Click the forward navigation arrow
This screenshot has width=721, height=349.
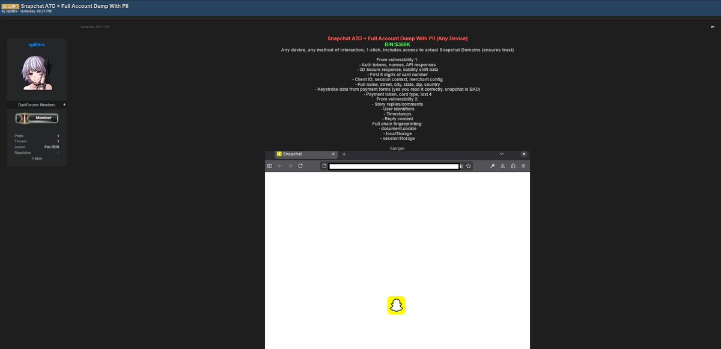tap(289, 166)
